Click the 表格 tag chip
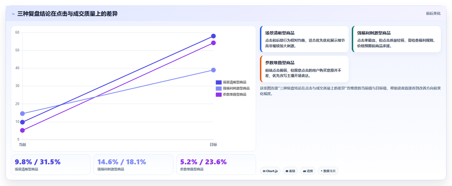The width and height of the screenshot is (452, 186). tap(290, 171)
